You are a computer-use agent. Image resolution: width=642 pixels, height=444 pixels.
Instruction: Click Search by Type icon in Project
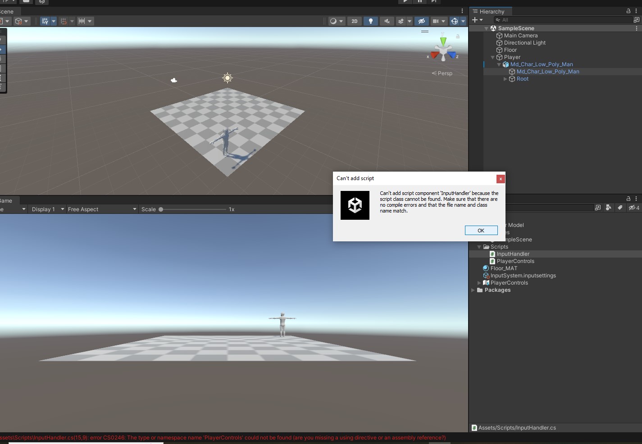pos(609,208)
